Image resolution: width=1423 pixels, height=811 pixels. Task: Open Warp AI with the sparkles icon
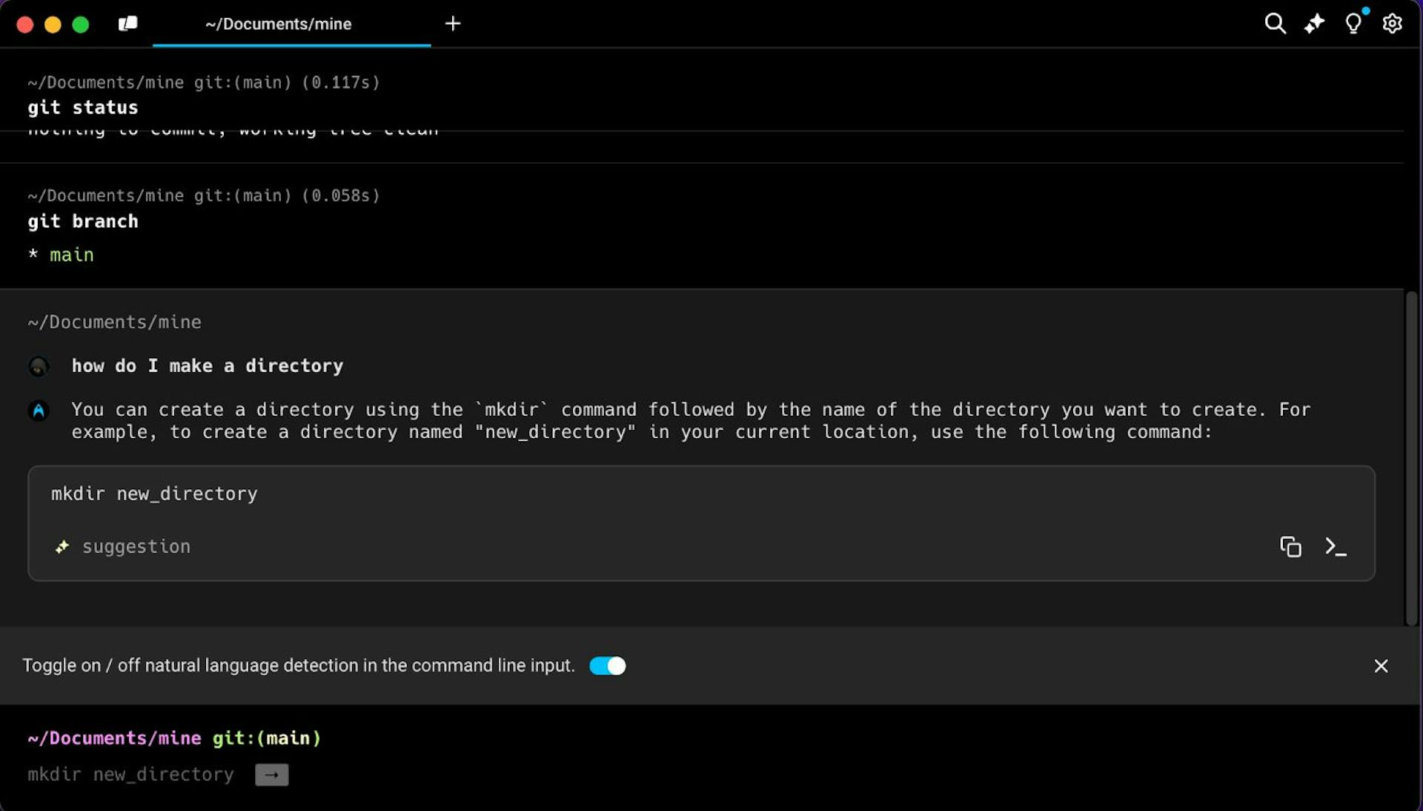(1314, 23)
